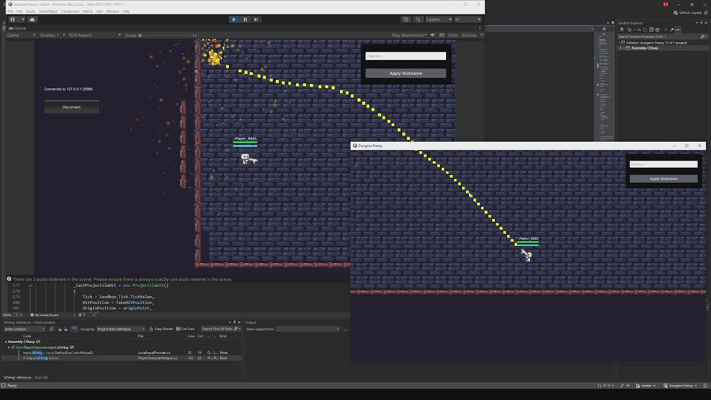Click the Solution Explorer properties wrench icon
The width and height of the screenshot is (711, 400).
[x=672, y=29]
